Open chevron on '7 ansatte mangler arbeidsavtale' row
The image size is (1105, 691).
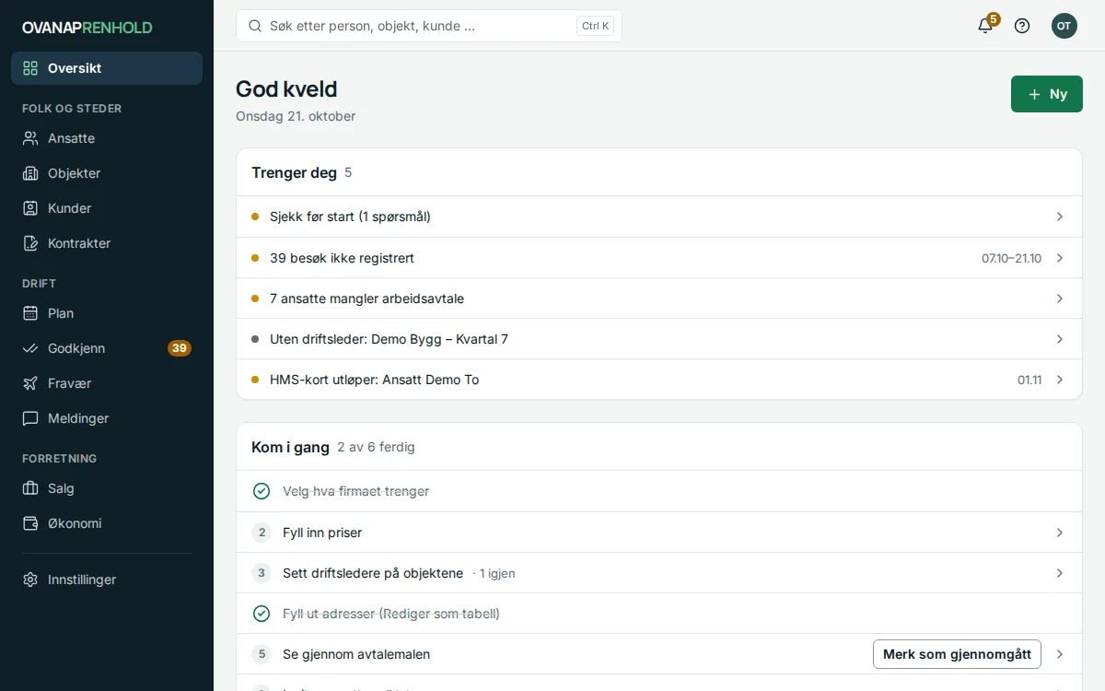[1060, 299]
